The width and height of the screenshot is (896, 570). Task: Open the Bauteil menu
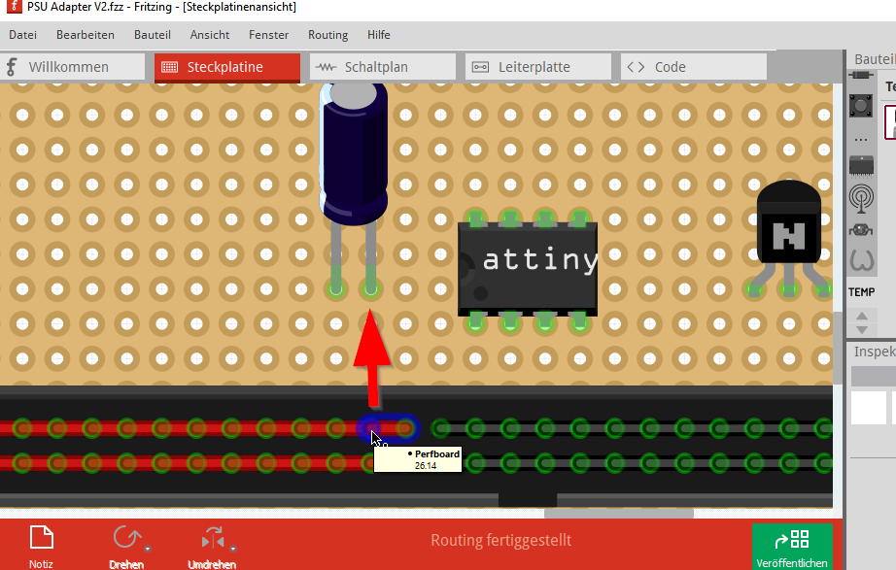pos(152,35)
